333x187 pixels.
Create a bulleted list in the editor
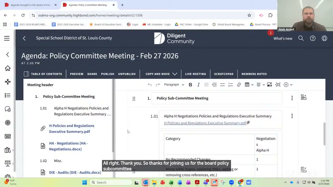coord(222,84)
